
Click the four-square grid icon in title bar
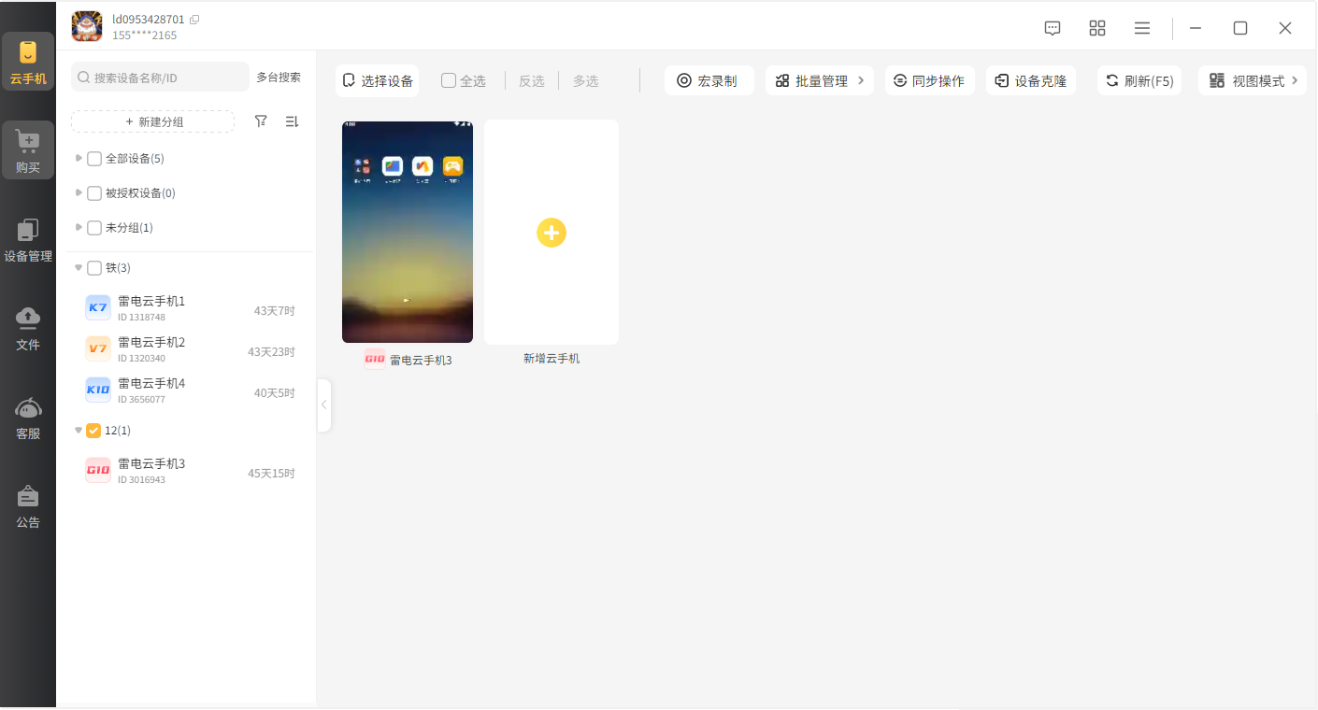[x=1097, y=28]
